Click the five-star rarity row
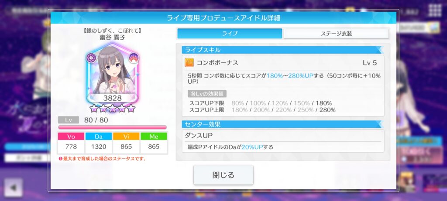The image size is (447, 201). point(112,108)
